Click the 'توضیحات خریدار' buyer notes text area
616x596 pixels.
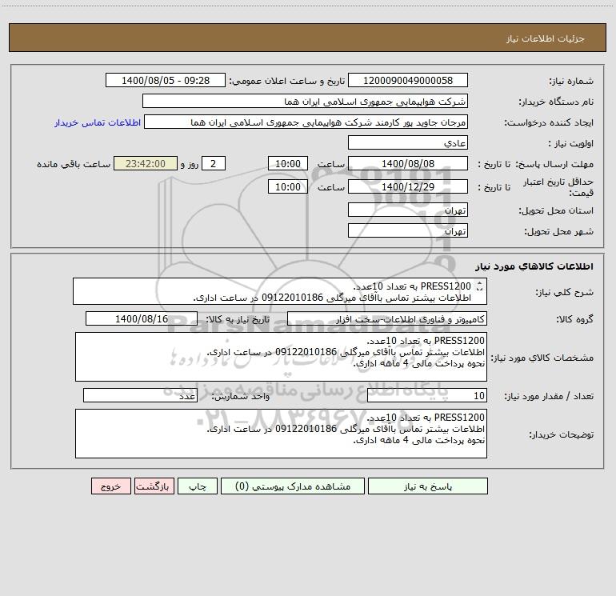(281, 434)
